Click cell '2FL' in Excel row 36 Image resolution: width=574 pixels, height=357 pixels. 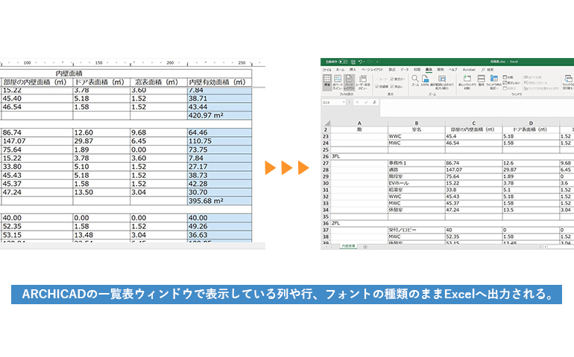(335, 223)
